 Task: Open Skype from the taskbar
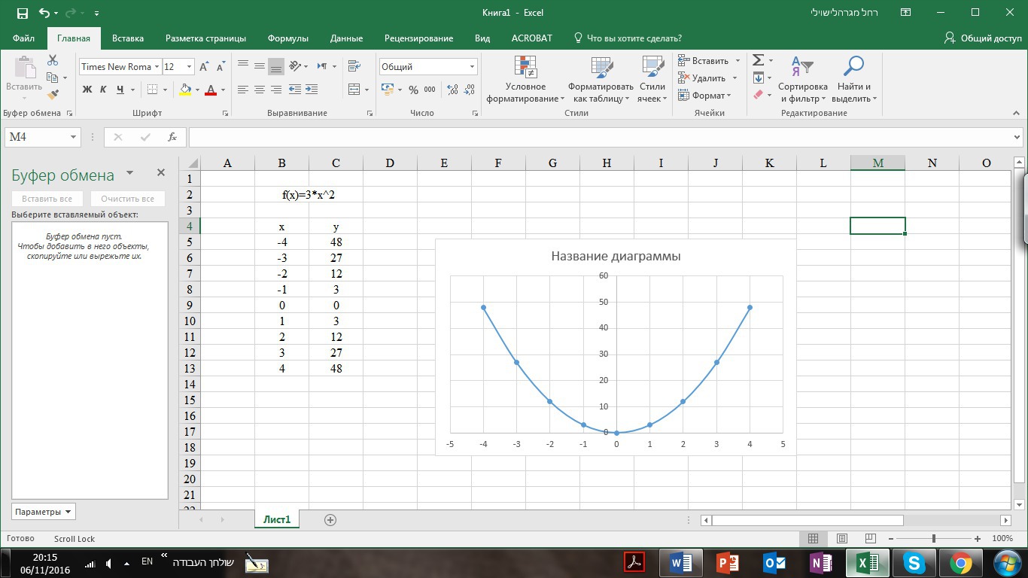[914, 562]
